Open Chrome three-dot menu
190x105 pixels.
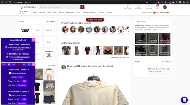(187, 2)
